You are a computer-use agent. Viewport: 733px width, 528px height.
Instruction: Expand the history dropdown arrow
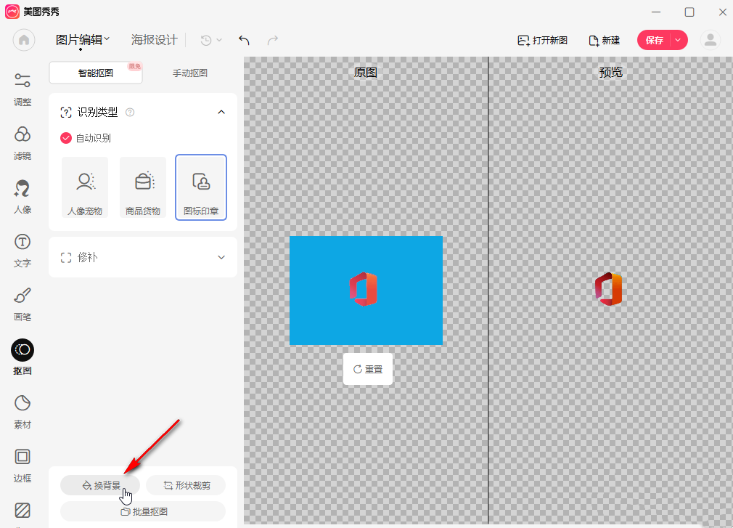click(x=219, y=40)
